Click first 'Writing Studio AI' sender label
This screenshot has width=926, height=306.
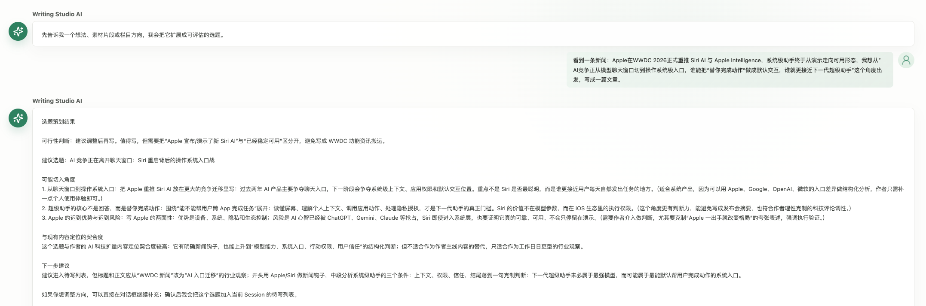(x=57, y=14)
